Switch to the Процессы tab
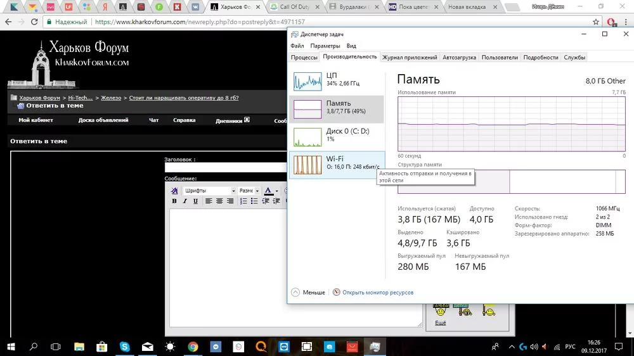The height and width of the screenshot is (356, 634). (304, 57)
